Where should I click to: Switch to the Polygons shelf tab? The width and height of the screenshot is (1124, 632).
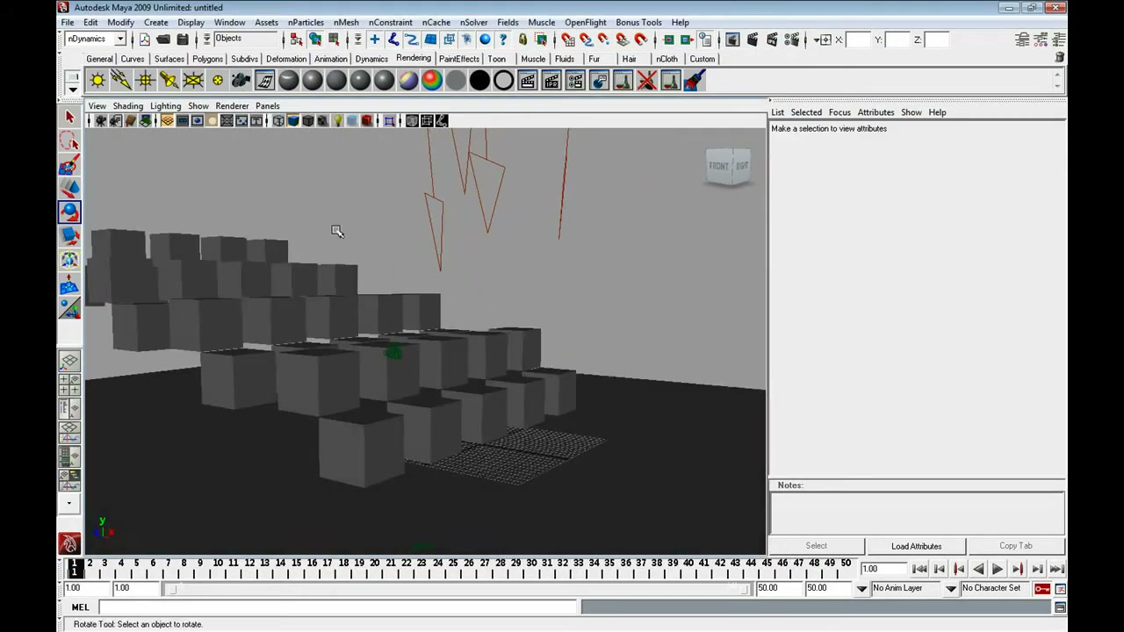(x=207, y=59)
